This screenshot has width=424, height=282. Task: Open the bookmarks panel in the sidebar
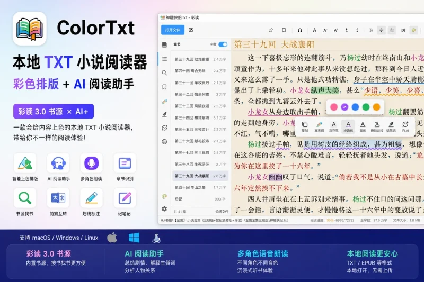point(164,87)
